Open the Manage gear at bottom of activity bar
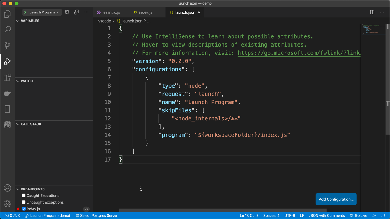 point(7,204)
